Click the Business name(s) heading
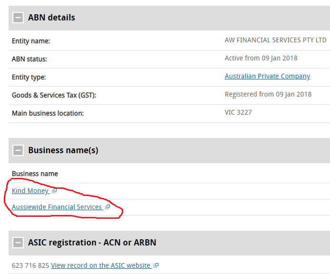The image size is (330, 274). 63,150
